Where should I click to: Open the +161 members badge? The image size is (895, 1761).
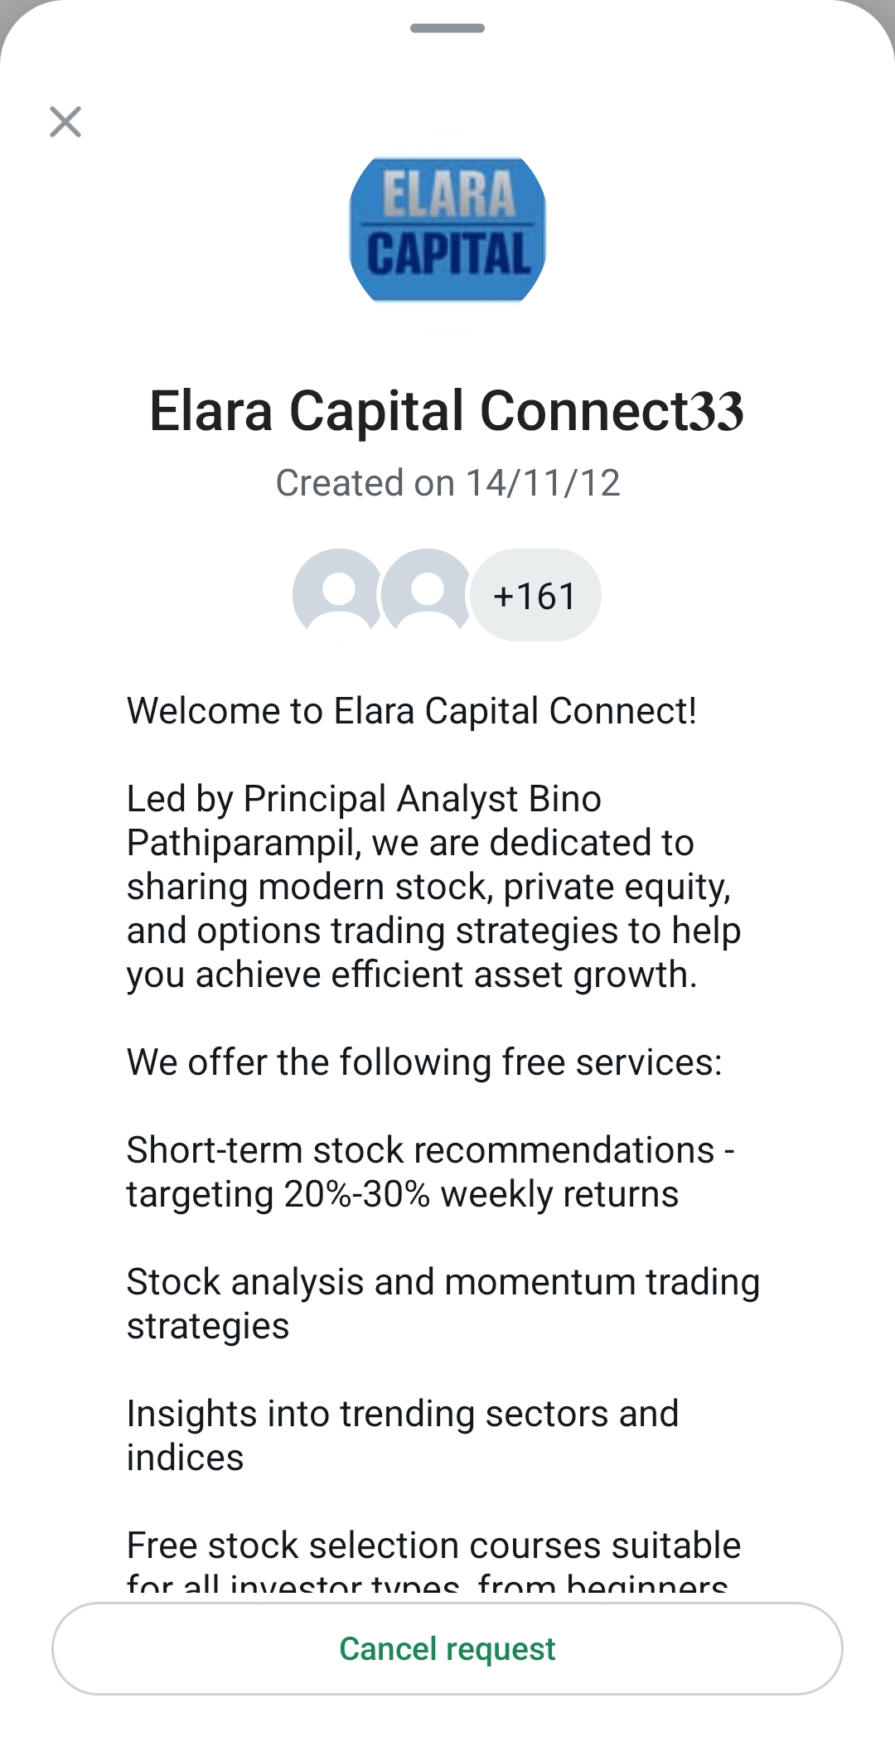535,596
